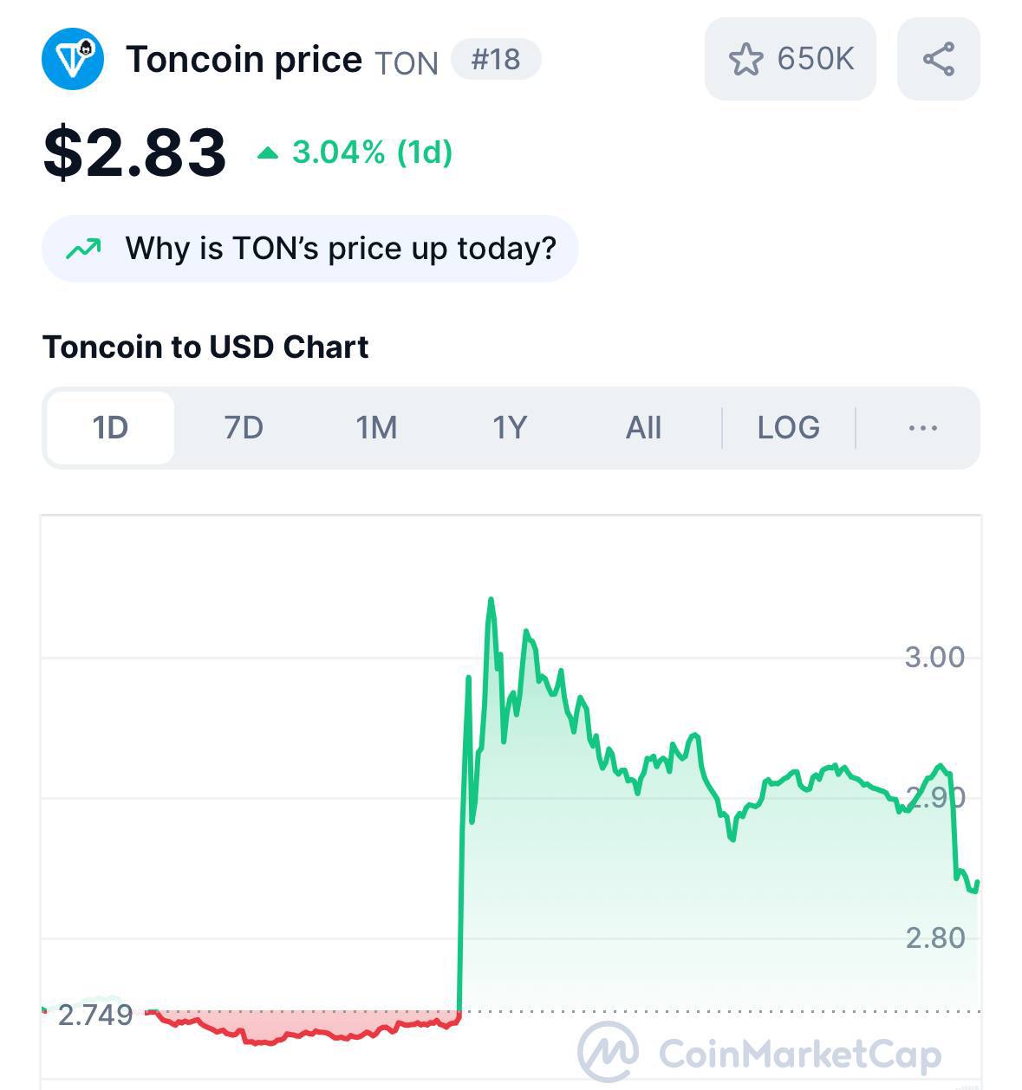Click the Toncoin logo icon

73,59
